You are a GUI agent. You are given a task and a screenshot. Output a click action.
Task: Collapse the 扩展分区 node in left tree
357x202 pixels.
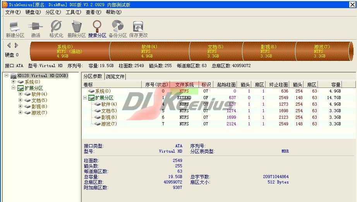coord(14,88)
